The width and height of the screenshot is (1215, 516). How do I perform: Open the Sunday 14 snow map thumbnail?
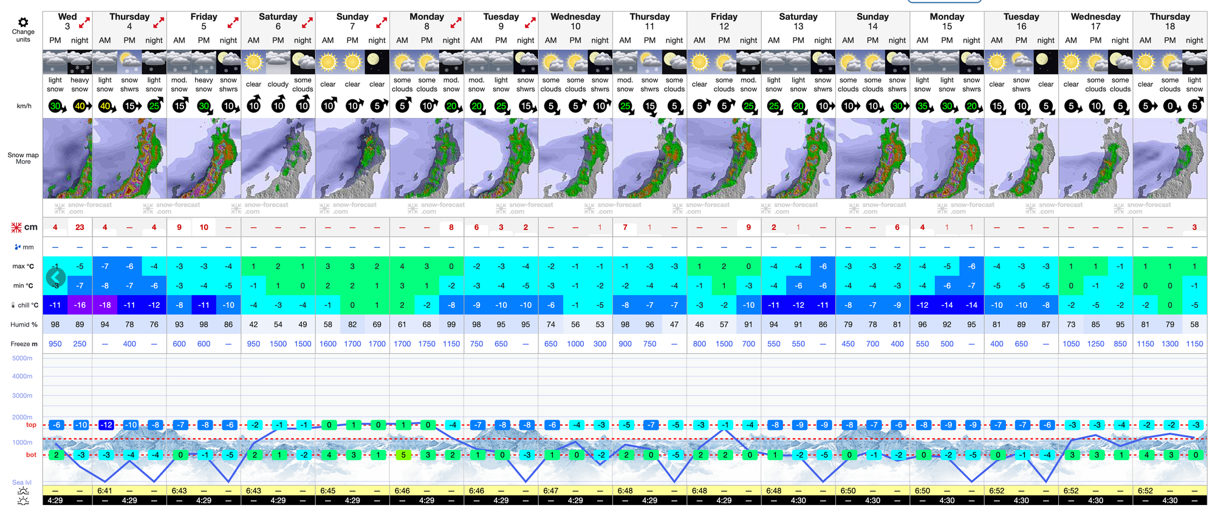[872, 158]
